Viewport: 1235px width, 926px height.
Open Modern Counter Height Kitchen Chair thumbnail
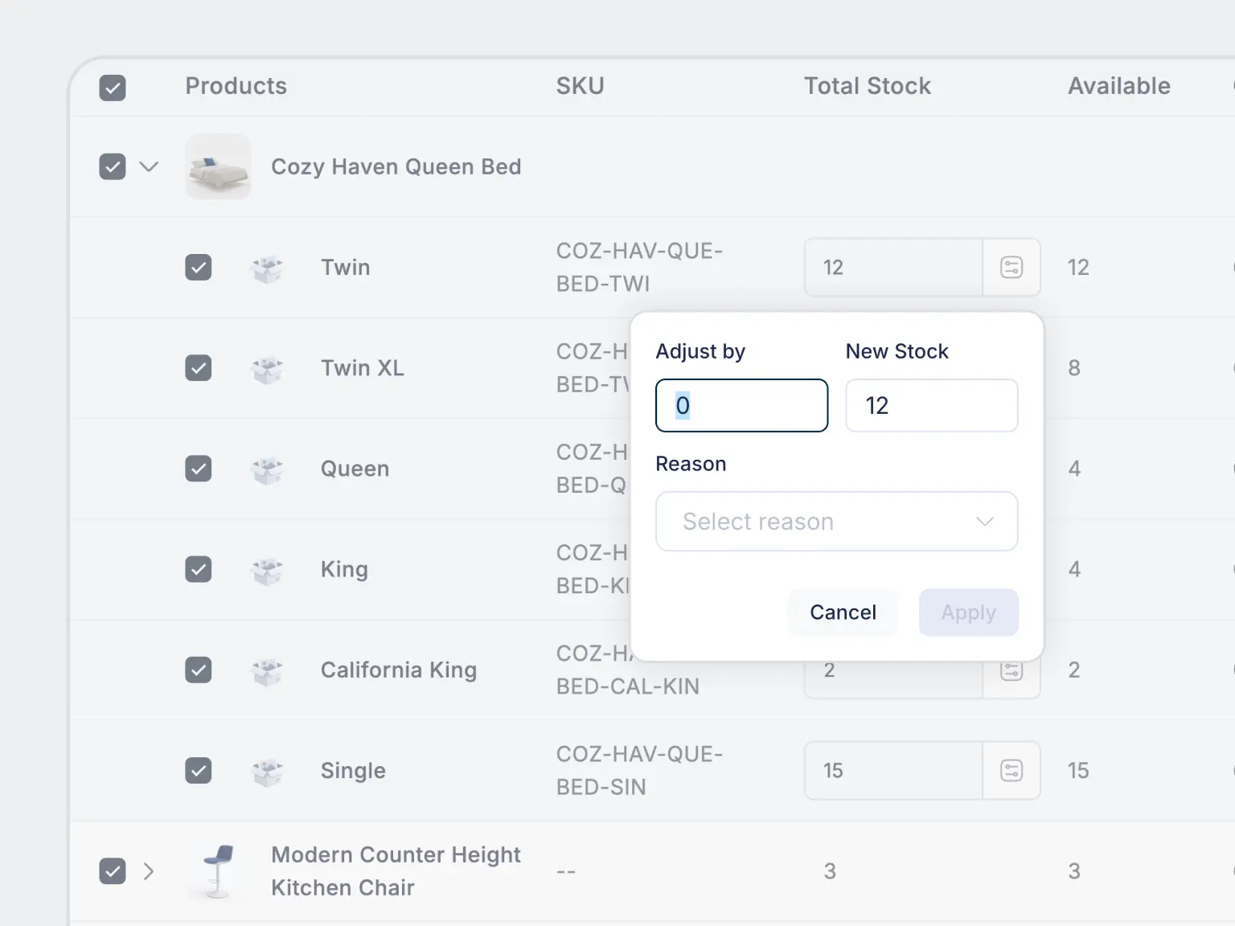pos(219,871)
